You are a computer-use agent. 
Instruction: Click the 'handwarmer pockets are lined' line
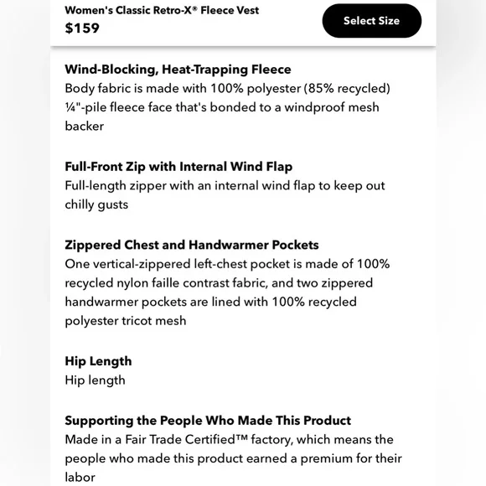click(x=211, y=302)
